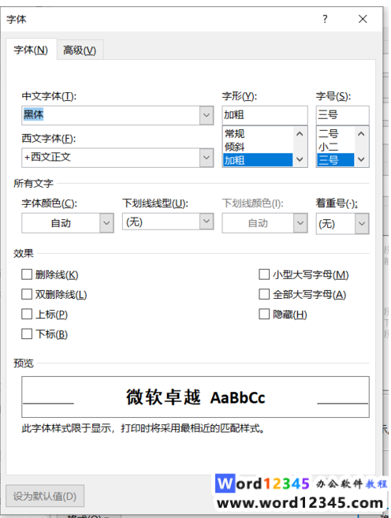Enable the 双删除线(L) checkbox

click(27, 294)
